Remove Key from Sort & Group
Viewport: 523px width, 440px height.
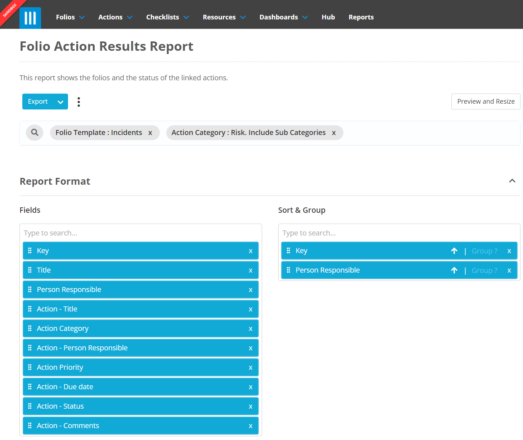point(509,251)
